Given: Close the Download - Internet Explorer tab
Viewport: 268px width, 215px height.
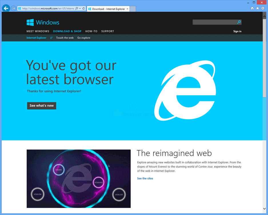Looking at the screenshot, I should coord(127,9).
